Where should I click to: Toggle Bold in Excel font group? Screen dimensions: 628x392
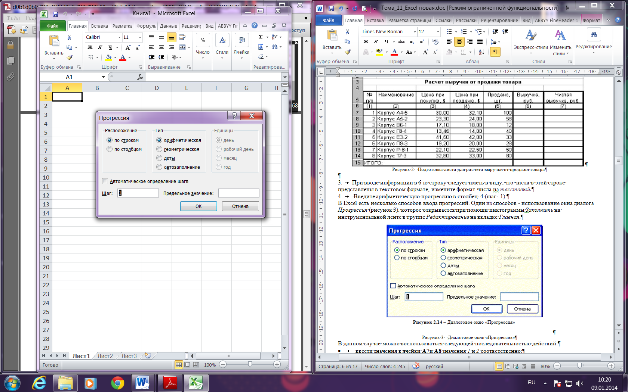click(x=90, y=47)
